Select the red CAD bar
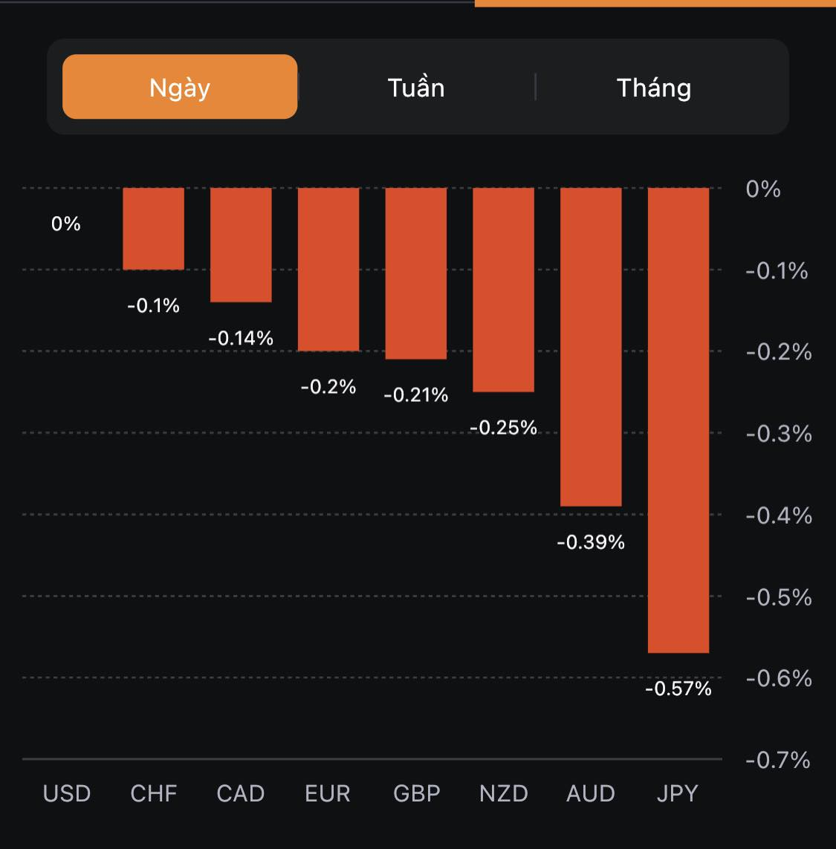Screen dimensions: 836x849 click(x=241, y=245)
